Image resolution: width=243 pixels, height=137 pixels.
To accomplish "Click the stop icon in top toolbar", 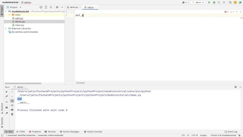I will (x=224, y=3).
